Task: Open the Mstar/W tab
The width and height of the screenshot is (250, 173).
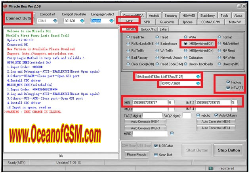Action: (x=235, y=22)
